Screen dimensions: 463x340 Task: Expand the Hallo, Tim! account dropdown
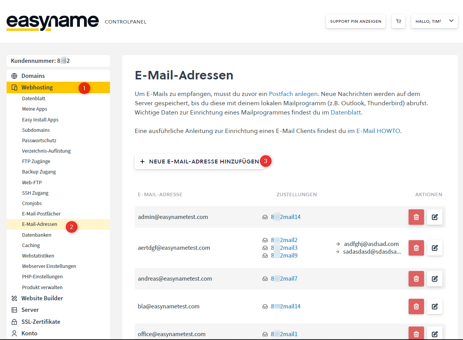pos(434,21)
